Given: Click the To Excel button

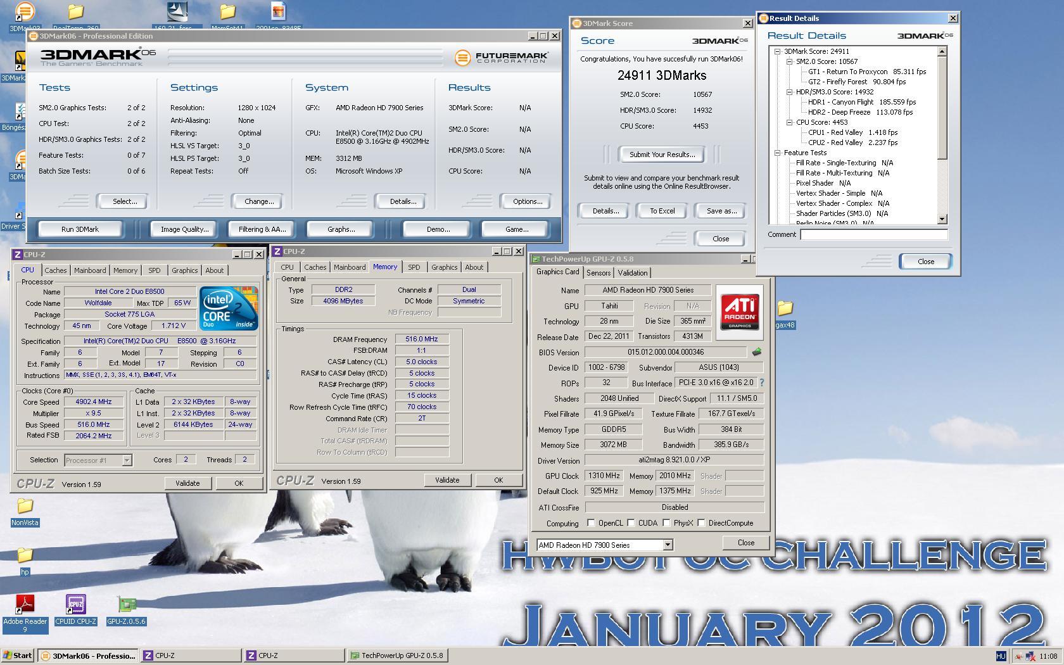Looking at the screenshot, I should [662, 211].
